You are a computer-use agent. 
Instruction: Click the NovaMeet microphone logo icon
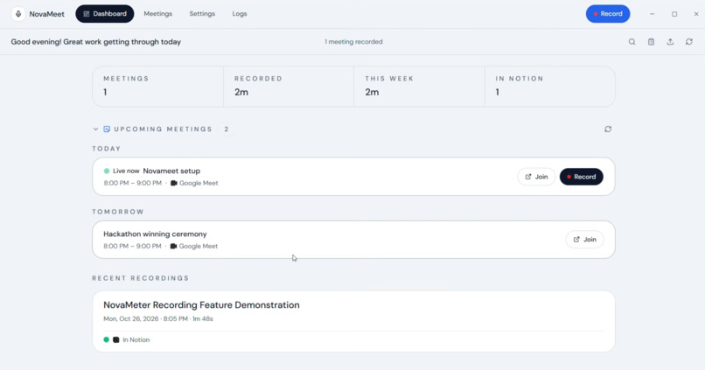coord(18,14)
